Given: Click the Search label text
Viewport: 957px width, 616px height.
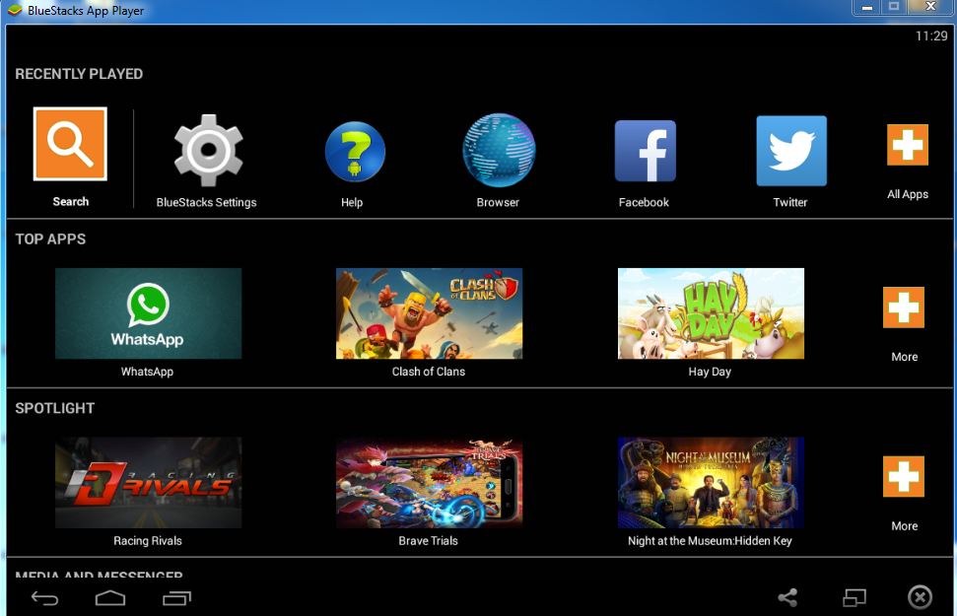Looking at the screenshot, I should (71, 201).
